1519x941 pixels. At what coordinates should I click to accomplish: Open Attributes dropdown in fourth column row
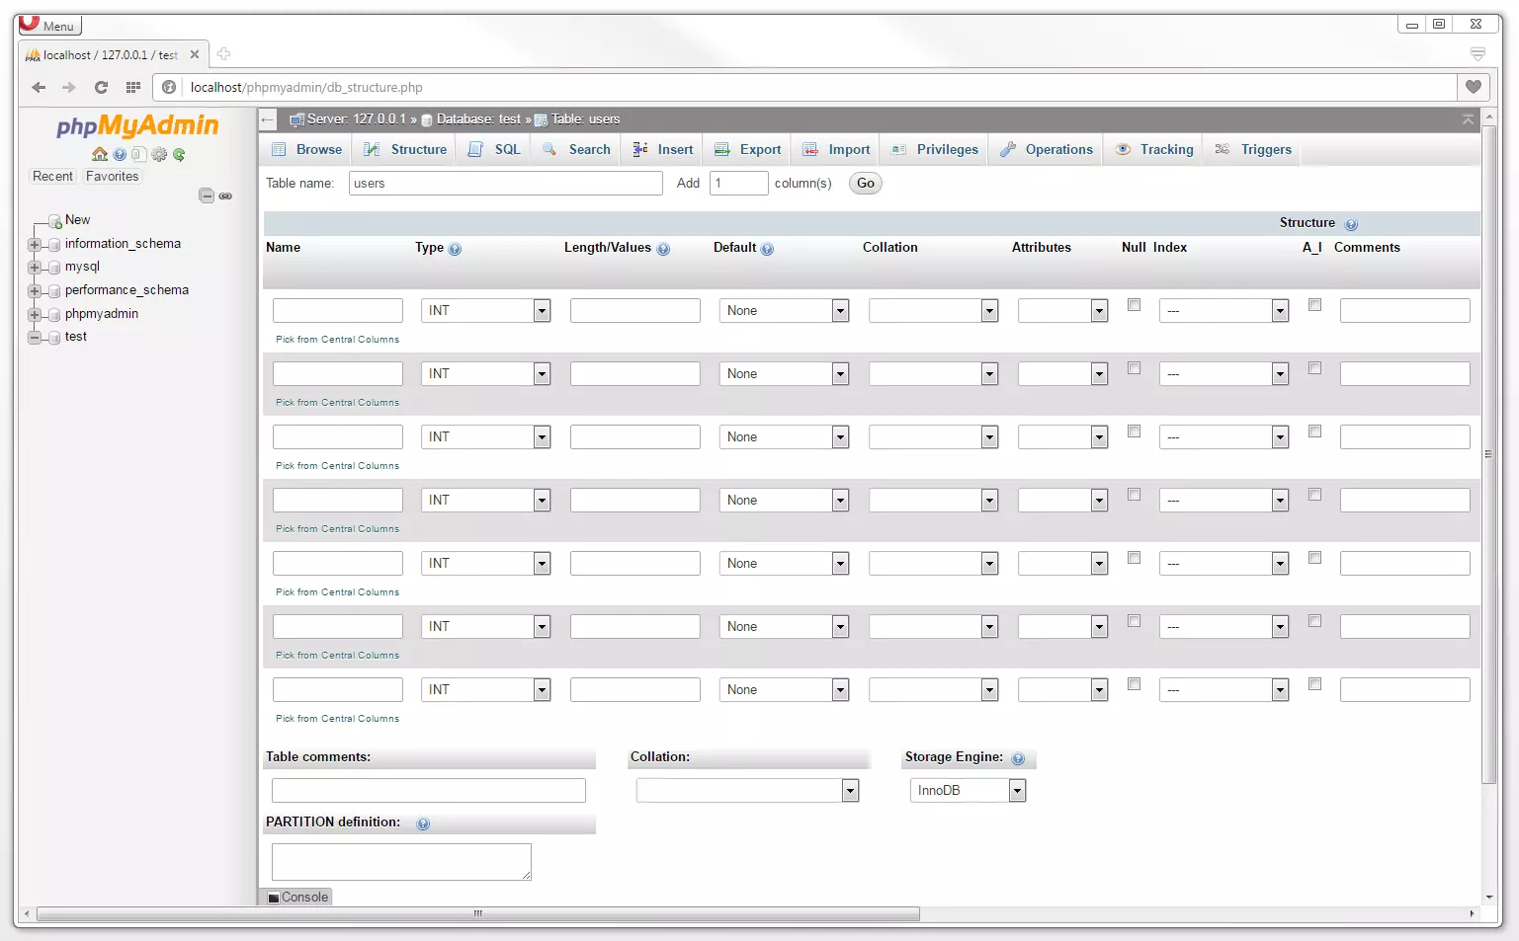pos(1062,501)
